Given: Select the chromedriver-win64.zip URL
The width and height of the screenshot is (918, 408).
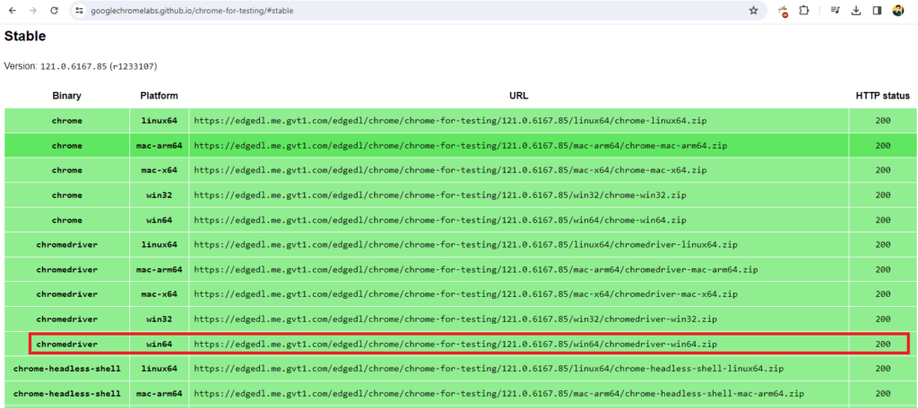Looking at the screenshot, I should point(455,344).
